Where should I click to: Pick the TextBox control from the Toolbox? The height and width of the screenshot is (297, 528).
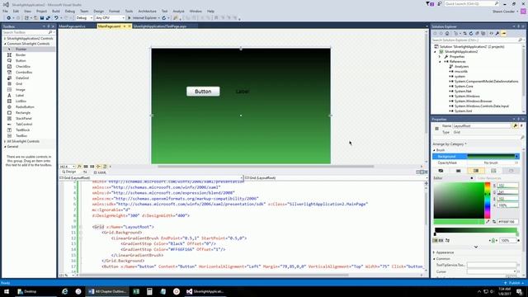29,135
